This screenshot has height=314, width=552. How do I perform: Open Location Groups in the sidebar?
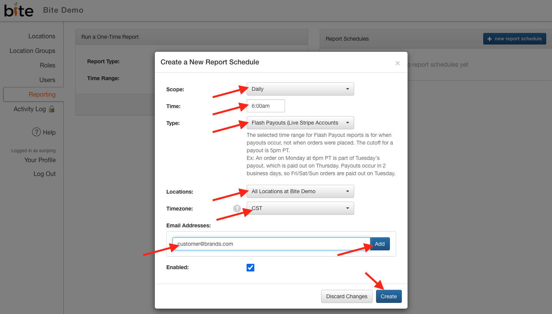32,51
